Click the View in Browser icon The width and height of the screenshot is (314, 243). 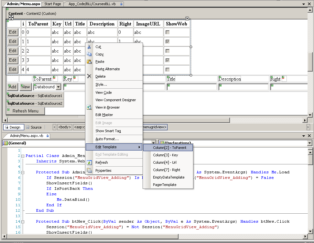coord(90,107)
